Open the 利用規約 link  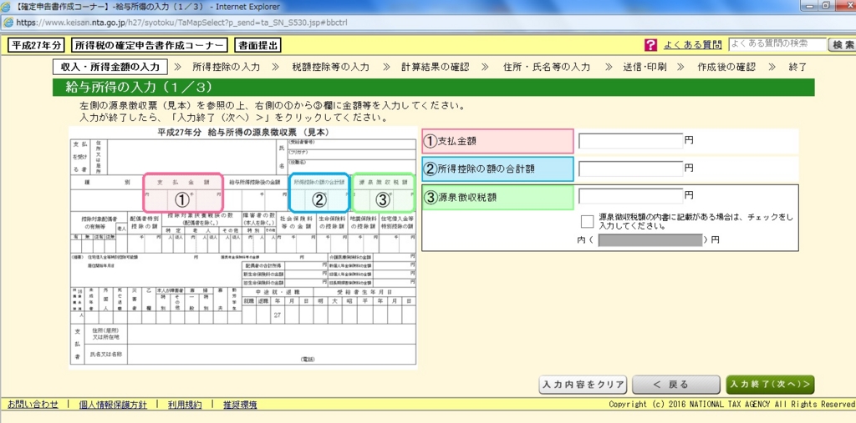[185, 405]
